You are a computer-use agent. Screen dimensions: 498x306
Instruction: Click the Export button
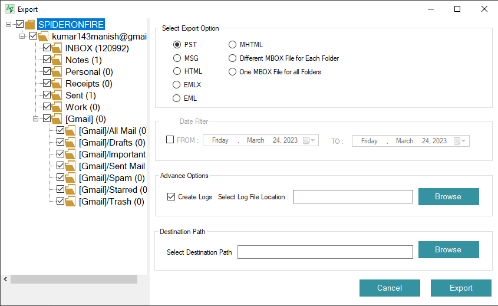pos(461,288)
